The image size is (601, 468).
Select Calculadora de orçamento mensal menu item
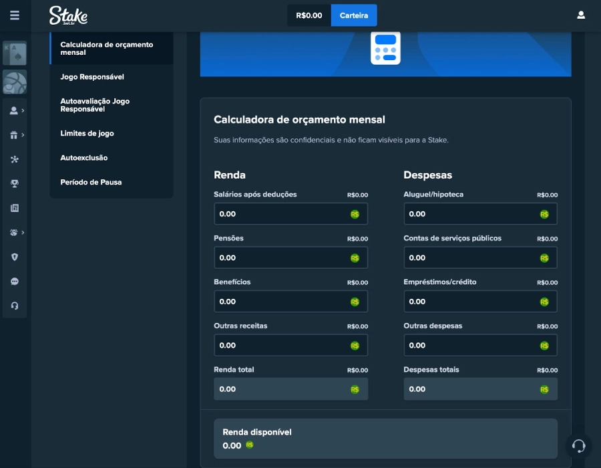tap(112, 48)
